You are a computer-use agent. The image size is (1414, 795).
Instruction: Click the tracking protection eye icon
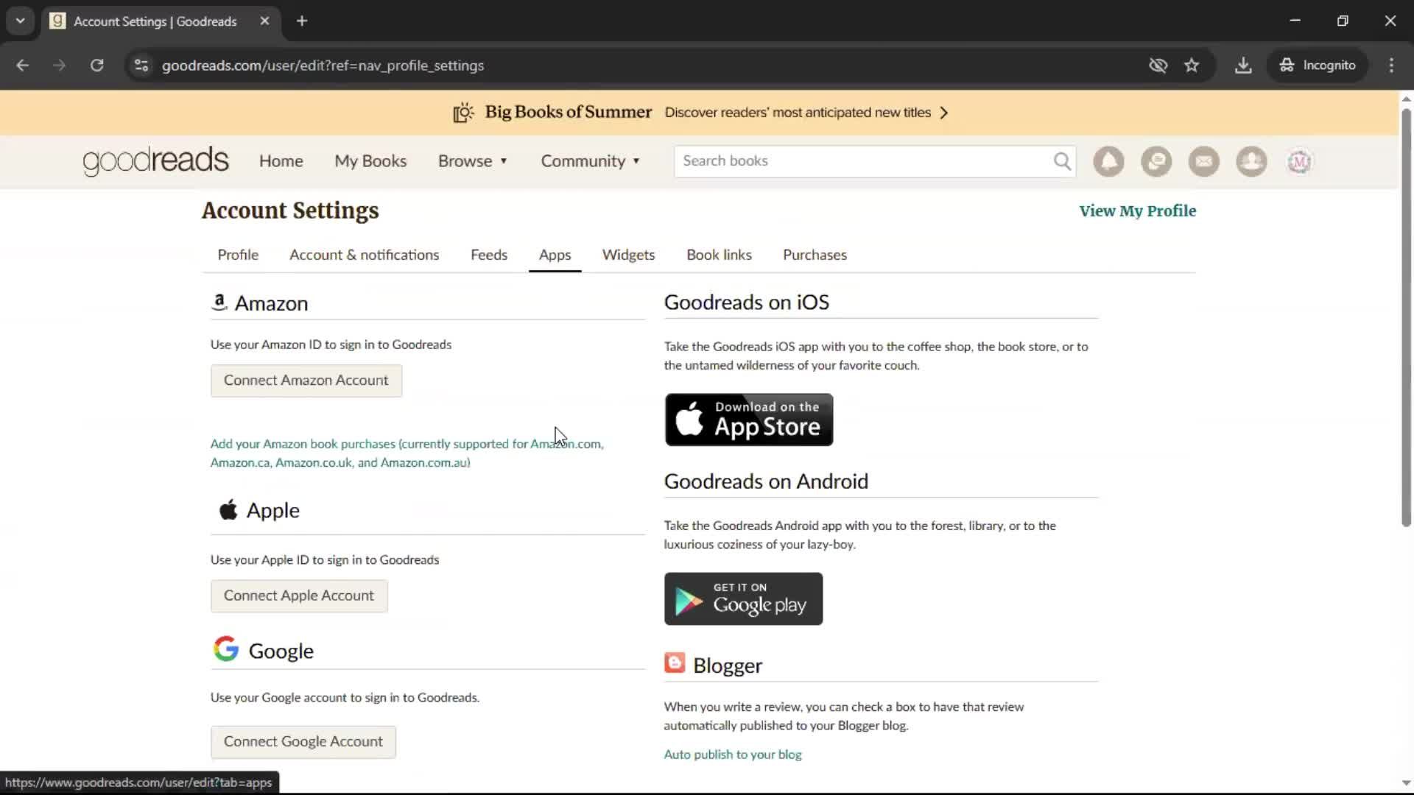[1158, 66]
